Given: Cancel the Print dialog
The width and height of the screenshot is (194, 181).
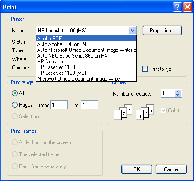Looking at the screenshot, I should [171, 169].
